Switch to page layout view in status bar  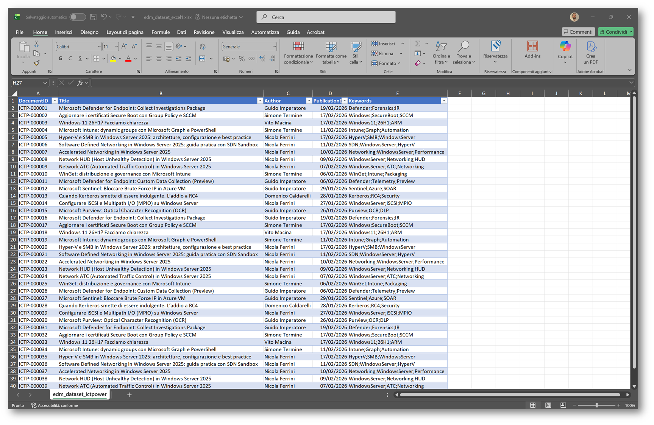tap(548, 405)
